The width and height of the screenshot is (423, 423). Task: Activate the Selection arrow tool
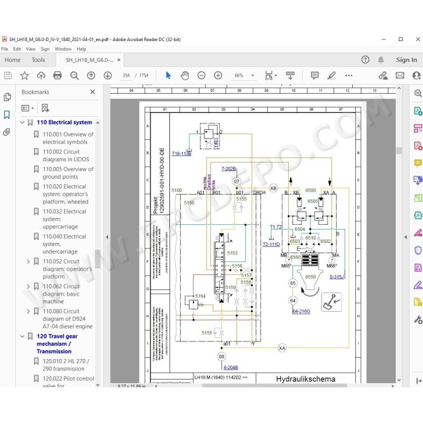pos(169,76)
